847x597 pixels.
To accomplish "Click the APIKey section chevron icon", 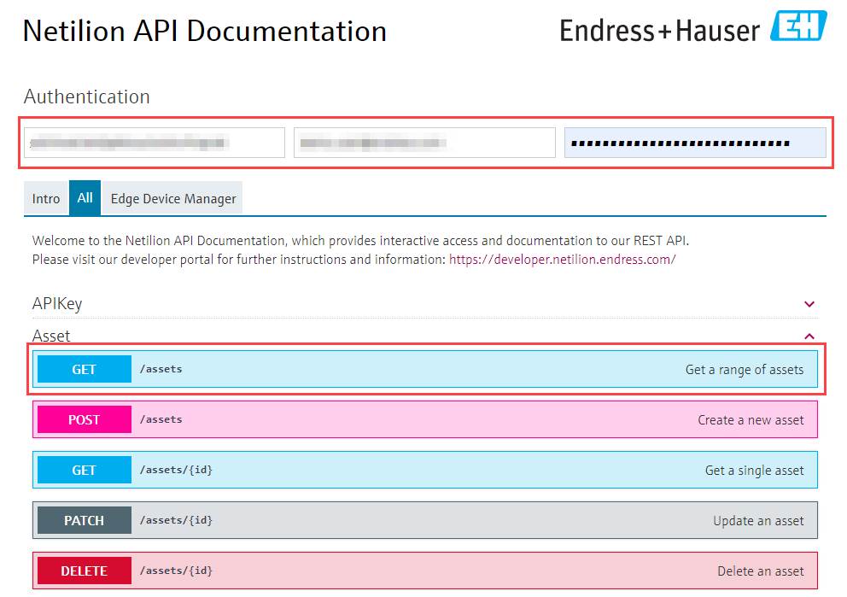I will (809, 304).
